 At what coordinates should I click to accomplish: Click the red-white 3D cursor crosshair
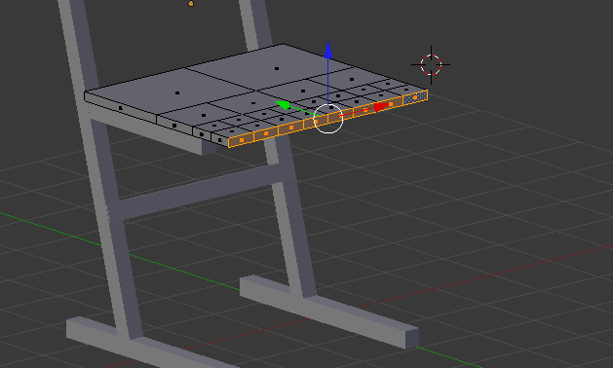(431, 64)
